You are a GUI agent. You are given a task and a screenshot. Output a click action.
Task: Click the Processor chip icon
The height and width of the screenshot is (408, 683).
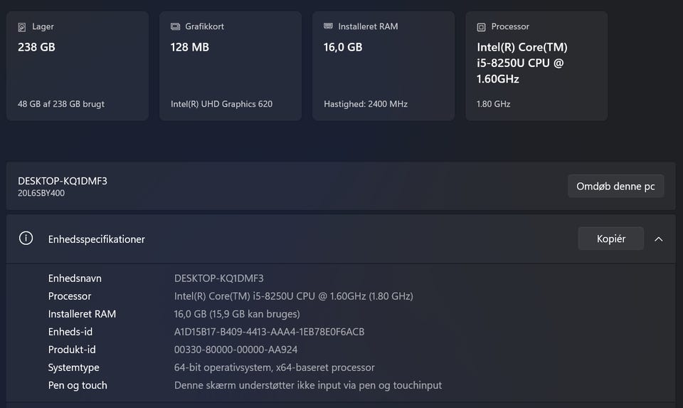[481, 27]
